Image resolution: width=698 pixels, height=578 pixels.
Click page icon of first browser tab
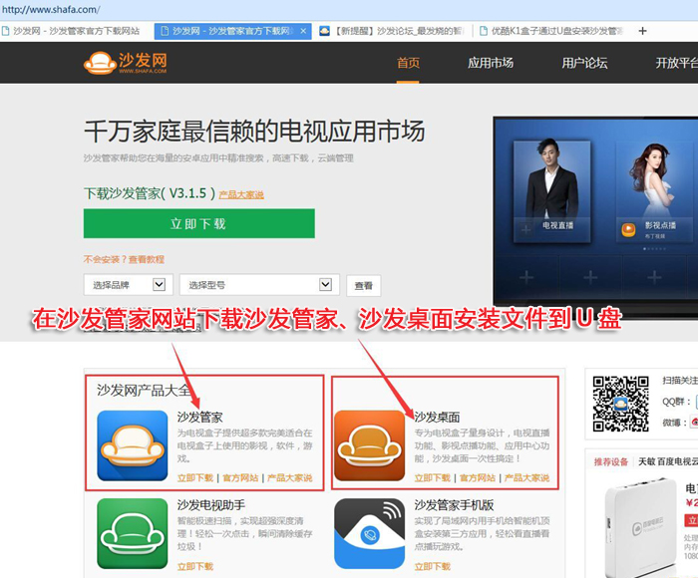[x=5, y=31]
